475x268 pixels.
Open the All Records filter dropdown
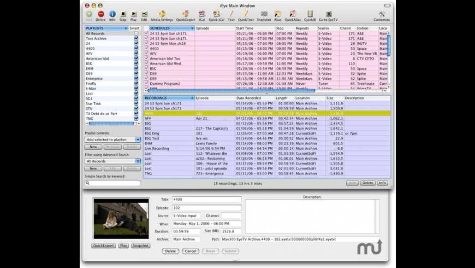tap(112, 161)
